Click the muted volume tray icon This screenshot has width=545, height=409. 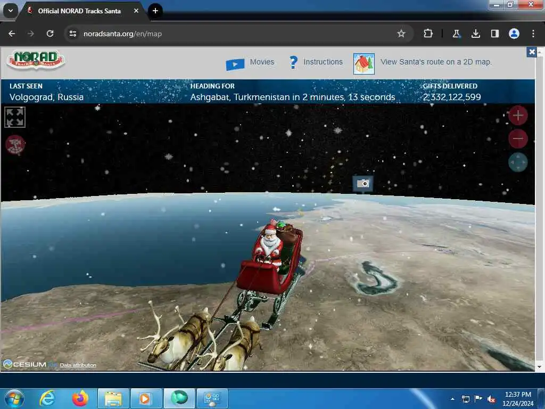[x=491, y=399]
